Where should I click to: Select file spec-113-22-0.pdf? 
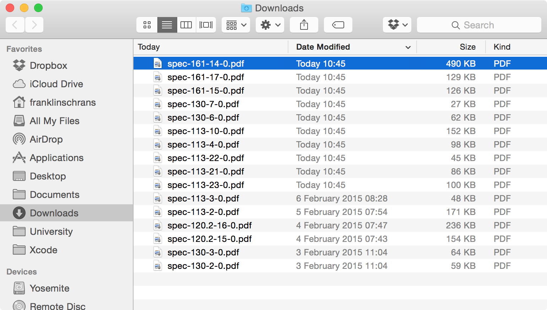click(340, 158)
